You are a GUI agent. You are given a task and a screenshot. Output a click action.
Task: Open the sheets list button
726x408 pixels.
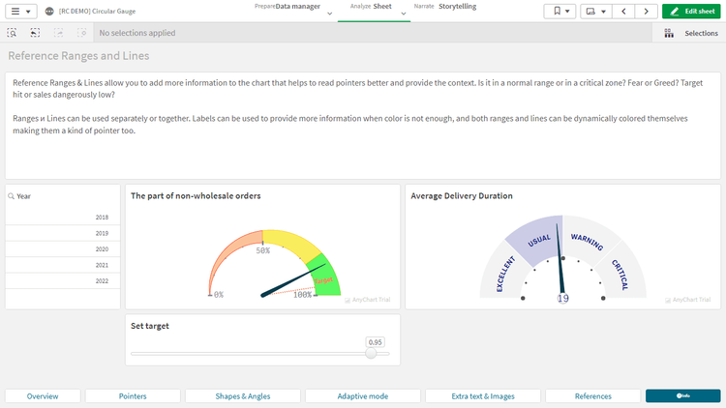pyautogui.click(x=595, y=12)
